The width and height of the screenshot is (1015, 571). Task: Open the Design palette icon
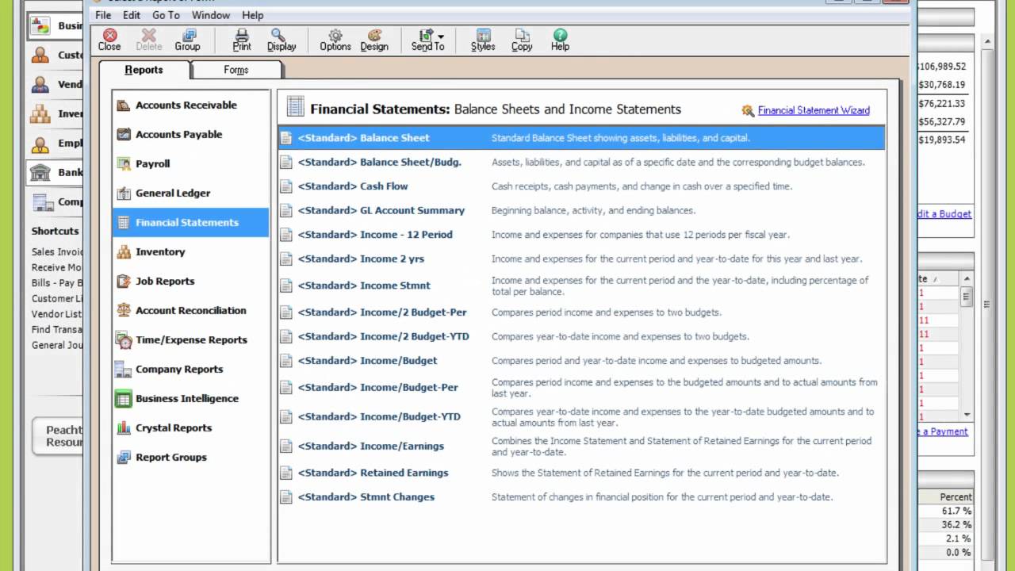click(374, 40)
